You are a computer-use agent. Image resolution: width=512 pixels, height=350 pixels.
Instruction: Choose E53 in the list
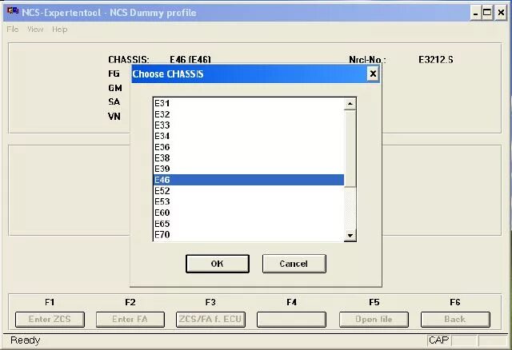tap(249, 201)
